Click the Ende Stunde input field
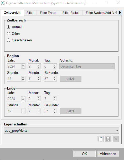The width and height of the screenshot is (124, 160). [x=14, y=111]
